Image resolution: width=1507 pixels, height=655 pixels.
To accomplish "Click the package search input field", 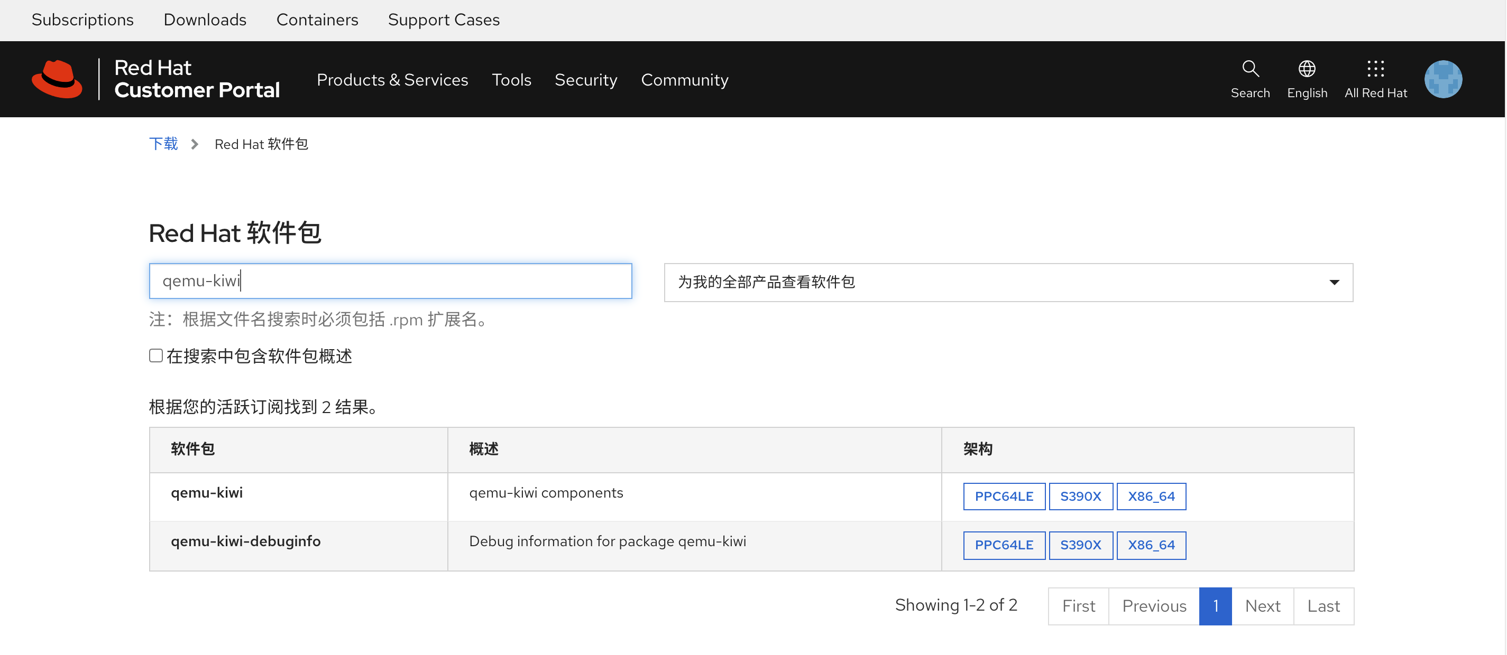I will tap(390, 281).
